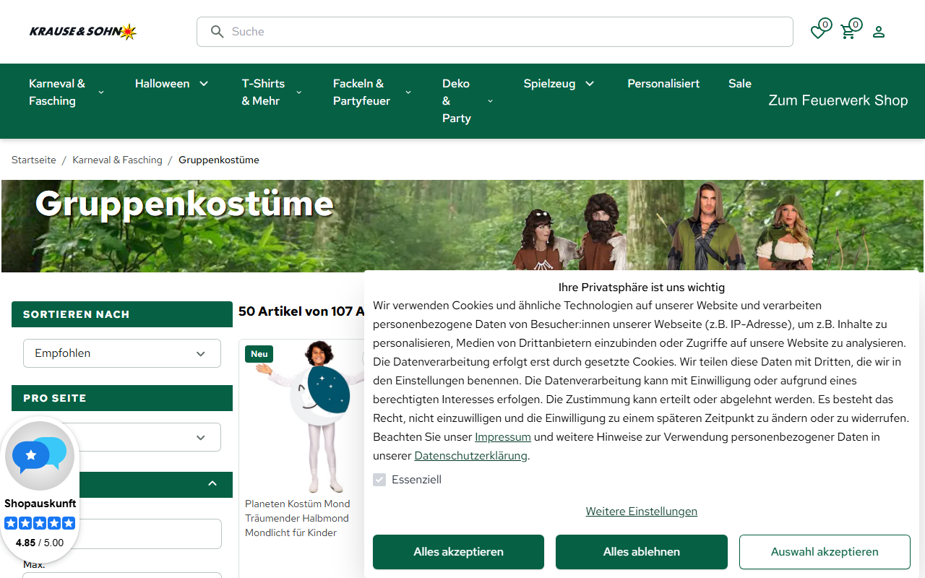
Task: Open the wishlist heart icon
Action: pyautogui.click(x=818, y=32)
